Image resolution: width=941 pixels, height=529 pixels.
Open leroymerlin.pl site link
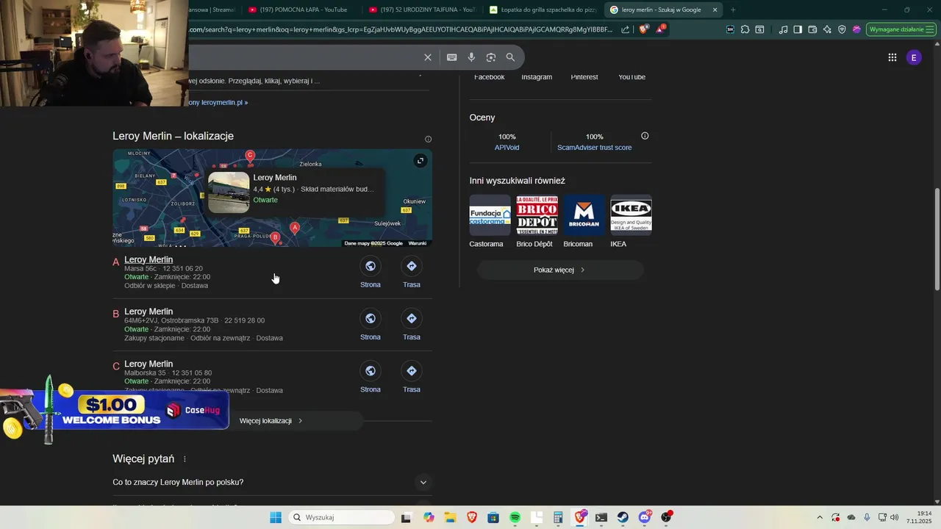pos(218,102)
